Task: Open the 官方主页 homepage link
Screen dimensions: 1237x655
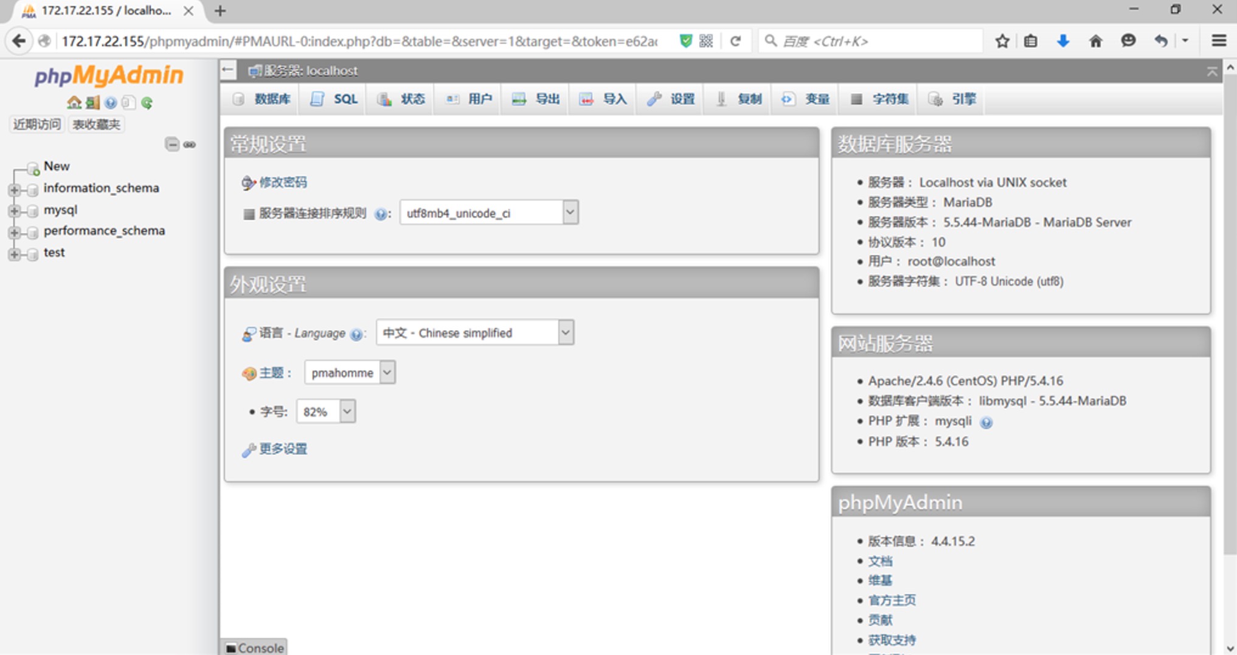Action: (892, 600)
